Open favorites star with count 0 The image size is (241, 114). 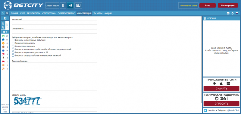point(5,32)
